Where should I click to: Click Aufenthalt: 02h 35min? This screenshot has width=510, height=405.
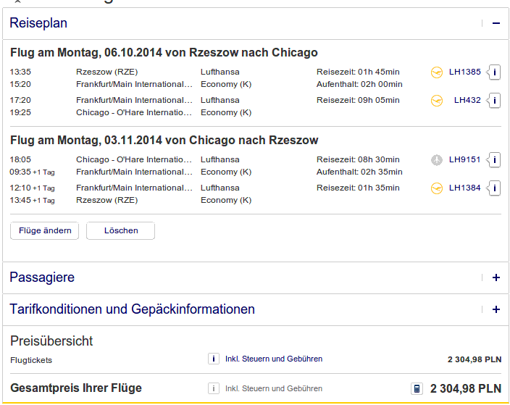click(359, 172)
